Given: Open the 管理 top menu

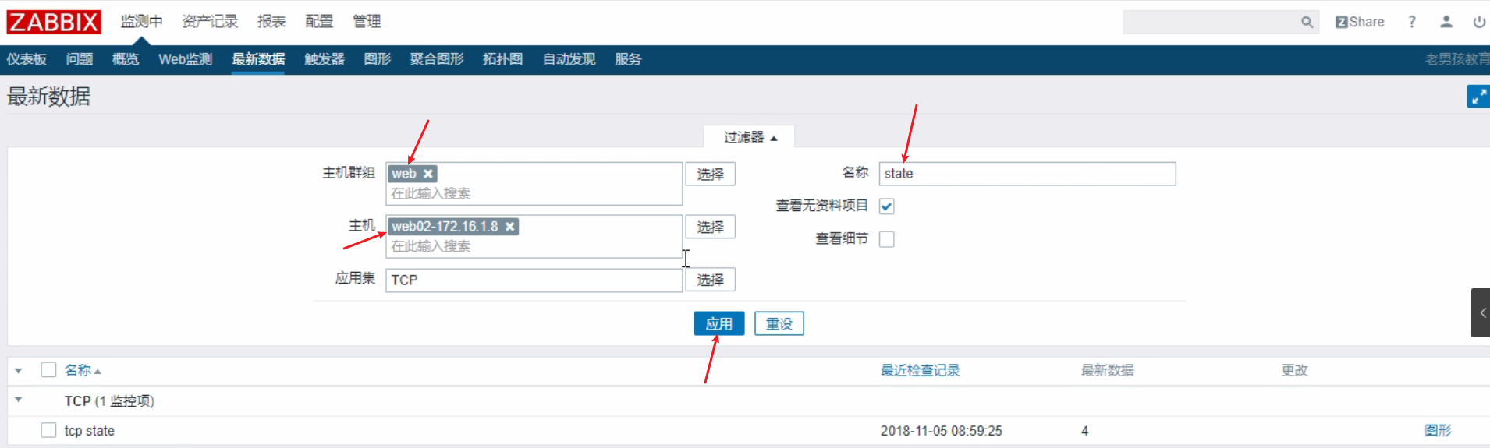Looking at the screenshot, I should [367, 22].
